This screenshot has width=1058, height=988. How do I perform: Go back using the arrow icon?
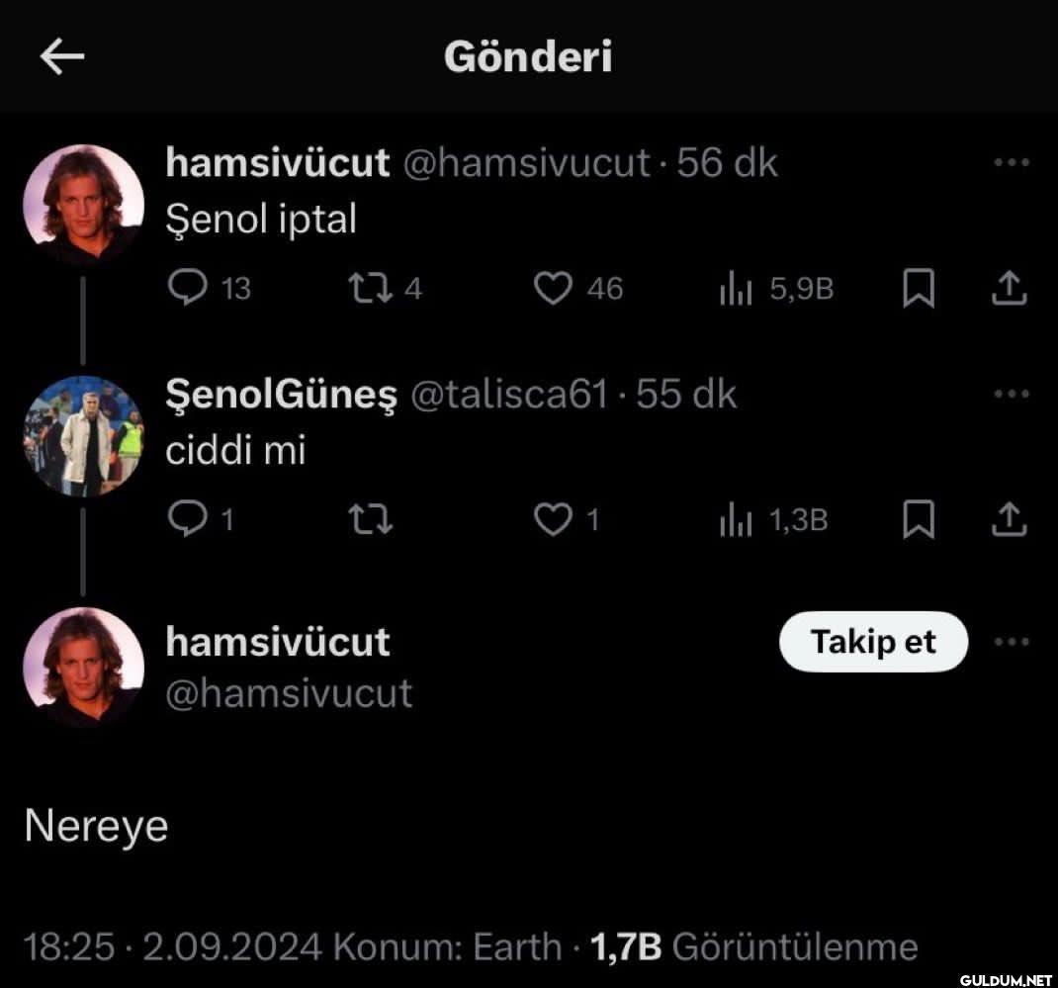[62, 56]
